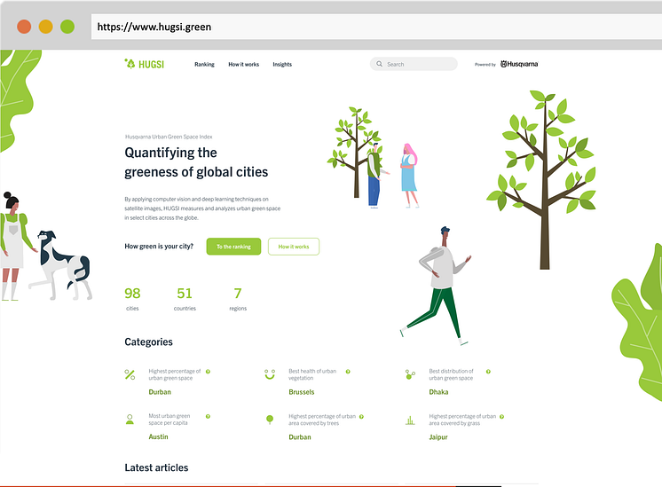Click the green To the ranking button
This screenshot has width=662, height=487.
point(233,247)
